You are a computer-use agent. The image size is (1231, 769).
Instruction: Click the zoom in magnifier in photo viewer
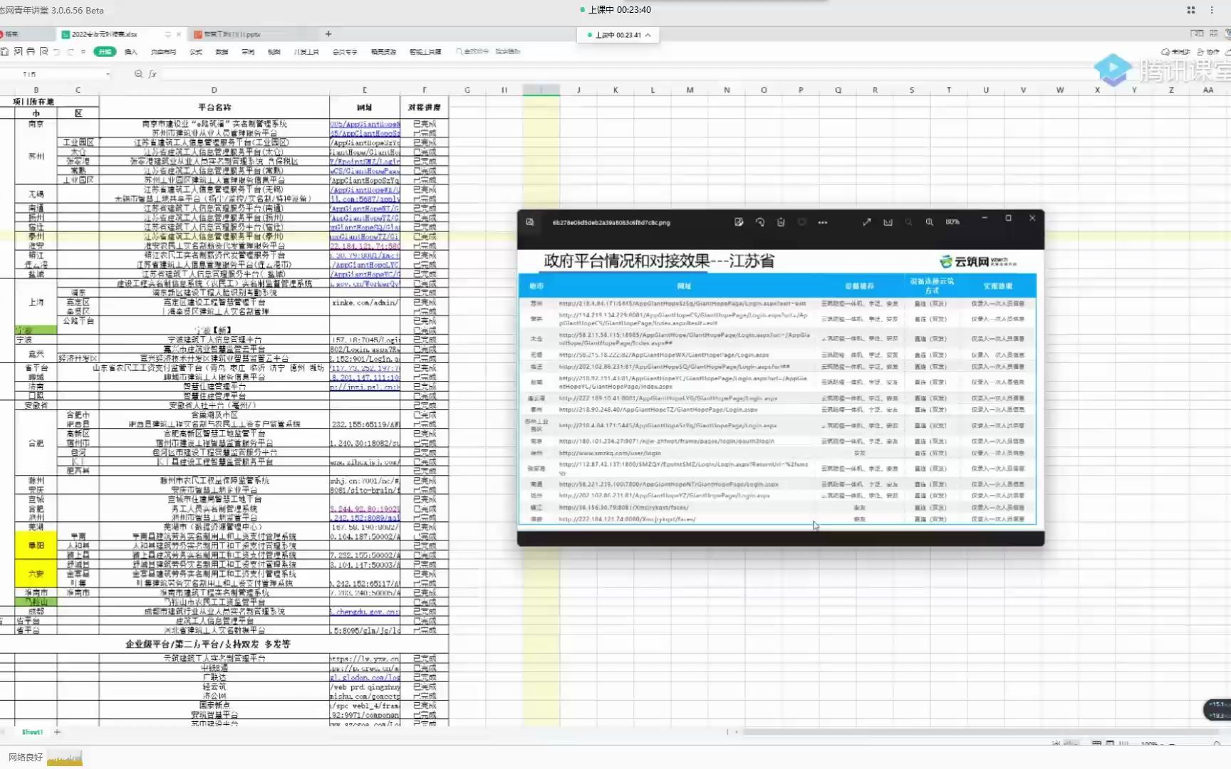point(930,222)
